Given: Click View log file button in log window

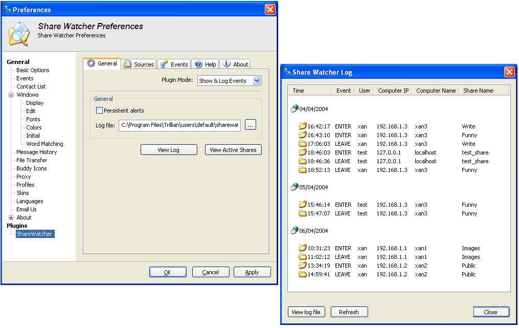Looking at the screenshot, I should coord(306,312).
